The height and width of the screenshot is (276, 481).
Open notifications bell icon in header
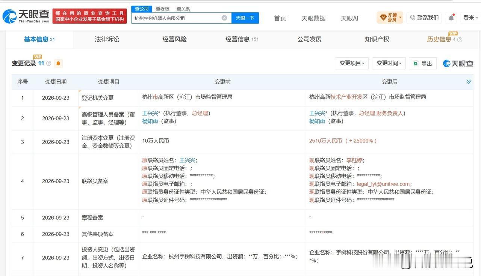tap(451, 18)
